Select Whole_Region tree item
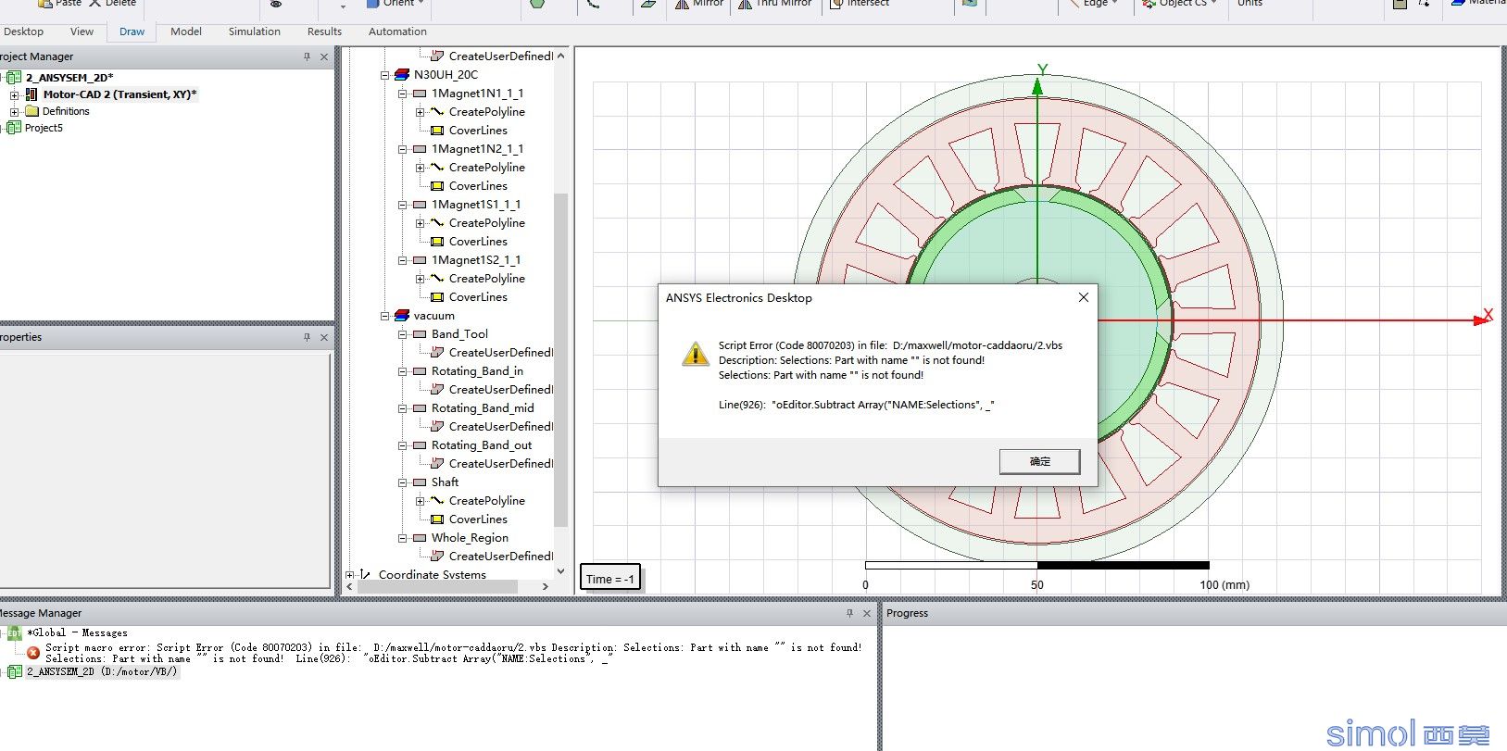The image size is (1507, 751). (470, 538)
